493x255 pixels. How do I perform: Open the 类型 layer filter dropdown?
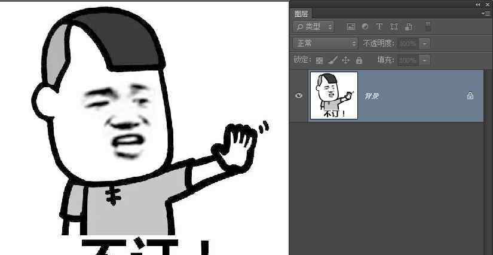pyautogui.click(x=314, y=27)
